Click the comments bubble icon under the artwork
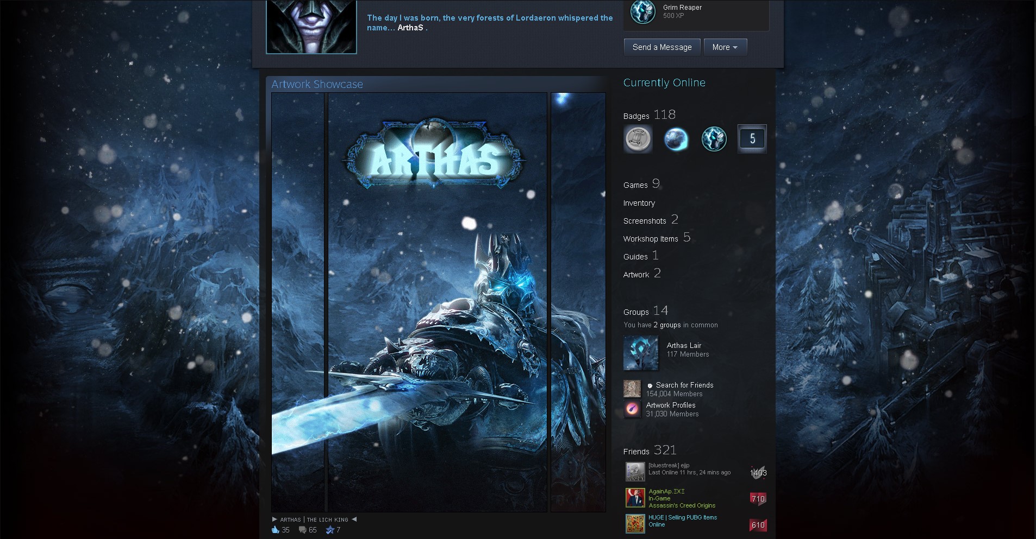The image size is (1036, 539). [x=303, y=530]
